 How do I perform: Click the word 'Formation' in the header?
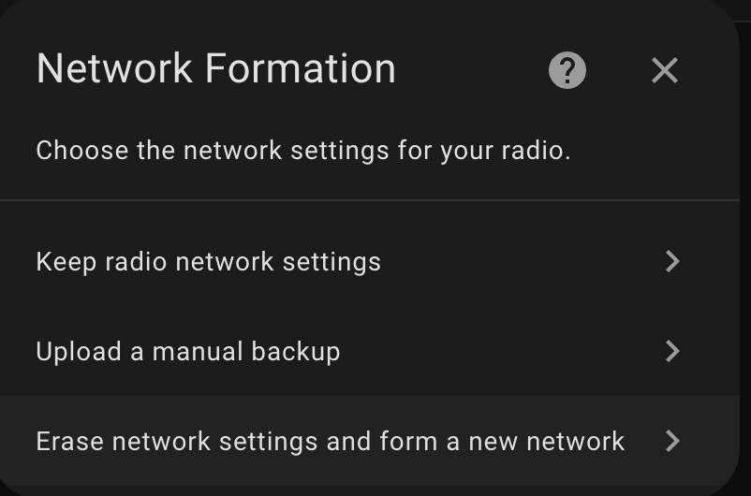[301, 69]
